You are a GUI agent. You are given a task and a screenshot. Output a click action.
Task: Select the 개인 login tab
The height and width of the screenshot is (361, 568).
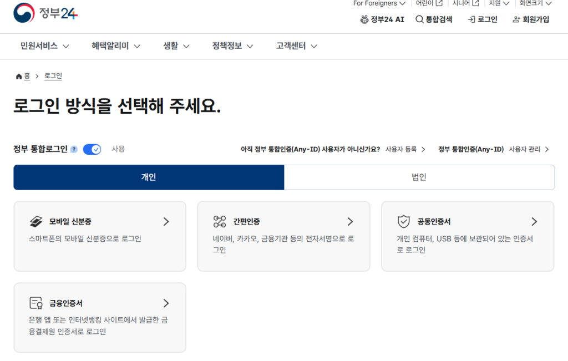(x=148, y=177)
